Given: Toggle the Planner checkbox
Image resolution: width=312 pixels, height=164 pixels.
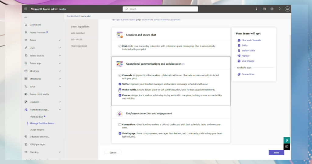Looking at the screenshot, I should click(120, 95).
